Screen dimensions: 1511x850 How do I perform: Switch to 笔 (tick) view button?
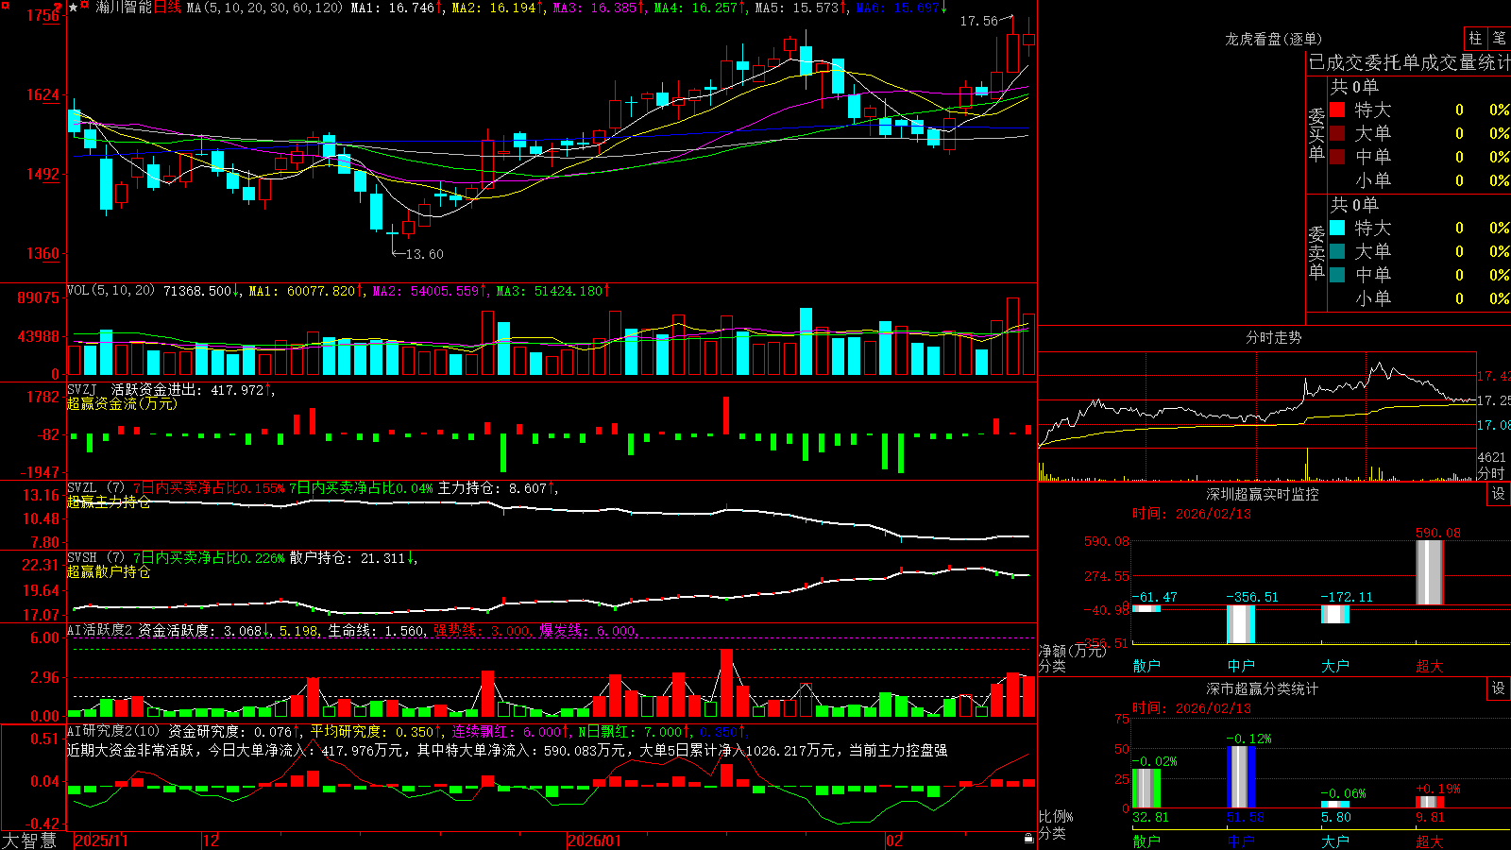tap(1499, 39)
